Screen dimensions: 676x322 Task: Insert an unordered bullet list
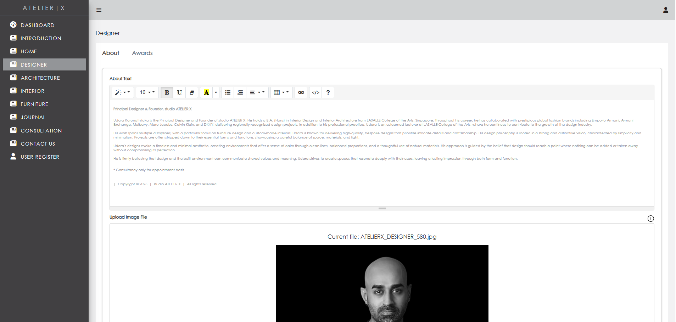coord(228,92)
